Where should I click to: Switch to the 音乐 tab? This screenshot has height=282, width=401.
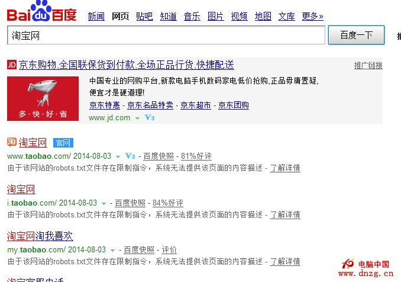pos(192,17)
